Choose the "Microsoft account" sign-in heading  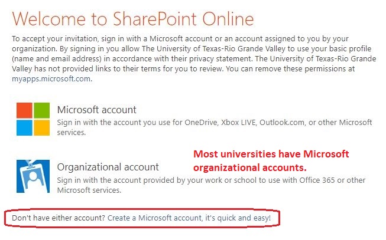tap(97, 110)
